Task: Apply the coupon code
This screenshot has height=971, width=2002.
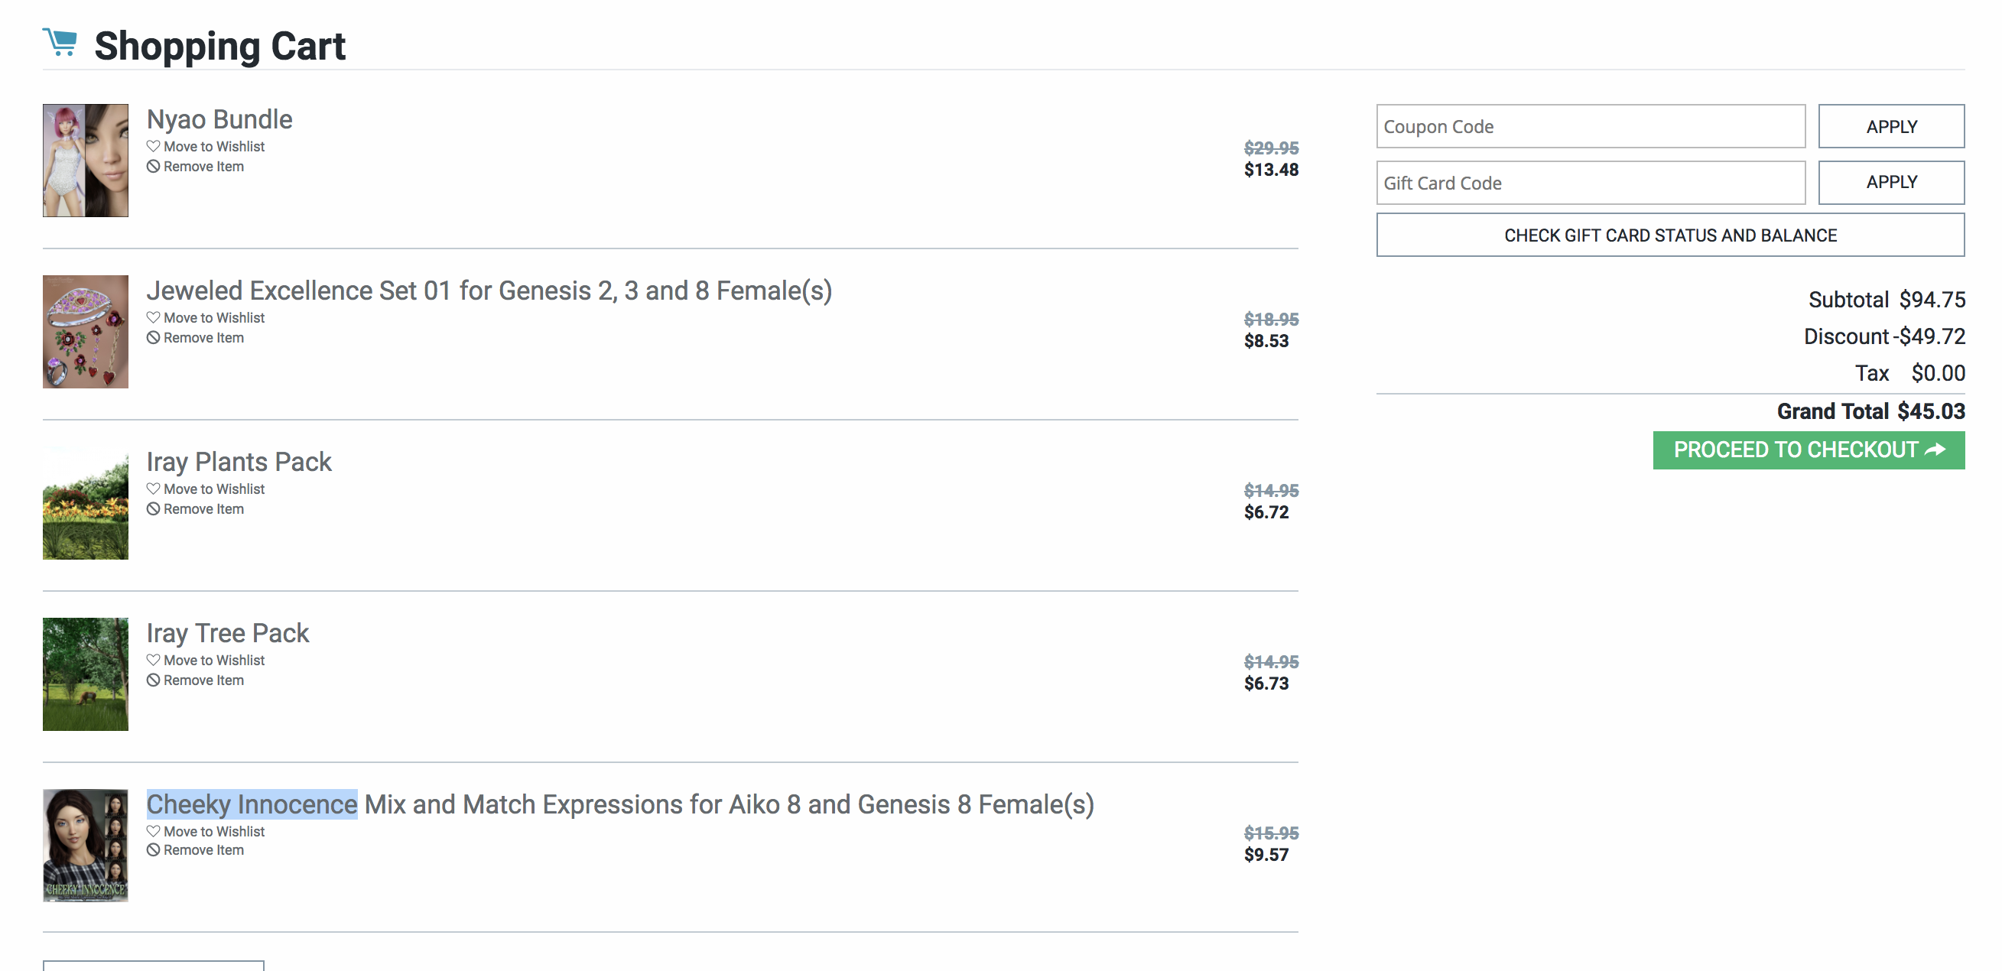Action: (x=1891, y=127)
